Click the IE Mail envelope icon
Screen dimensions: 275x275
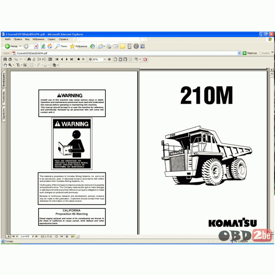(x=100, y=46)
